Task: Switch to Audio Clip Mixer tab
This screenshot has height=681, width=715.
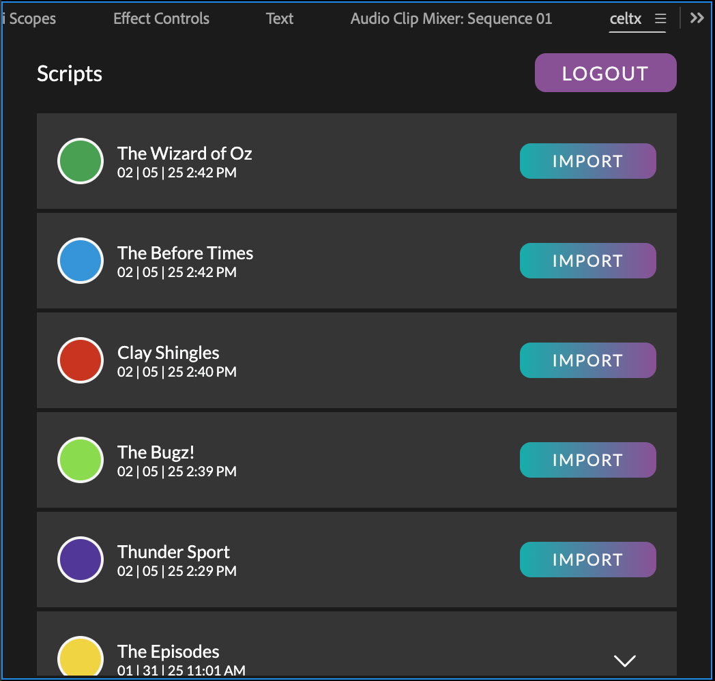Action: pos(451,18)
